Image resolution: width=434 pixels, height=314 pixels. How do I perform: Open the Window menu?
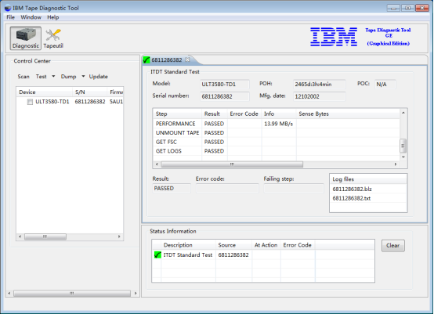coord(31,17)
